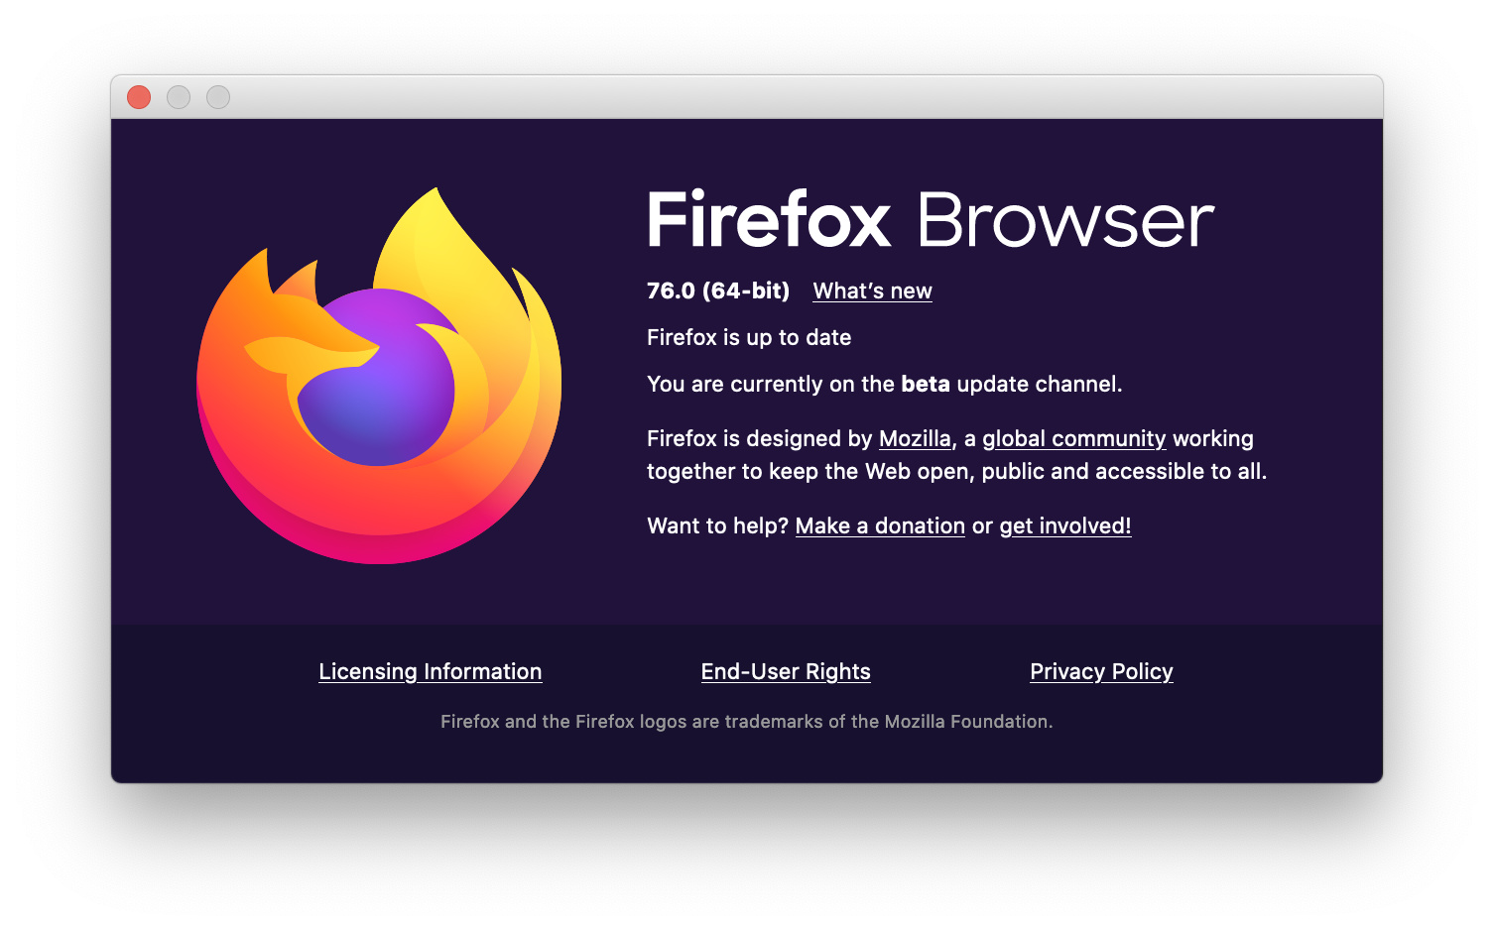The image size is (1494, 930).
Task: Select the Make a donation link
Action: click(880, 525)
